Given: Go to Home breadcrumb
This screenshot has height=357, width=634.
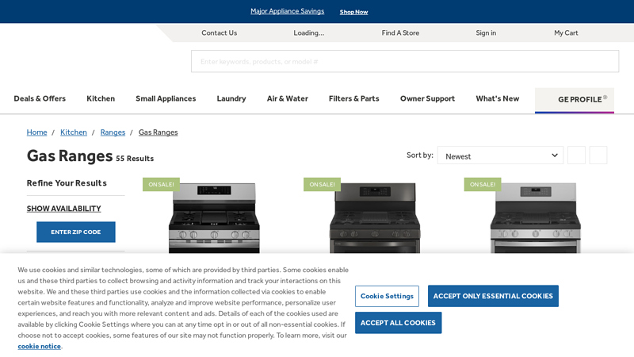Looking at the screenshot, I should (36, 132).
